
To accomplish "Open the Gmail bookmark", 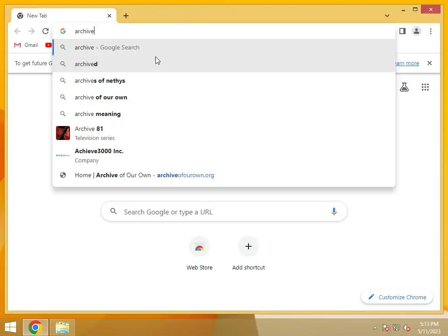I will click(x=26, y=45).
